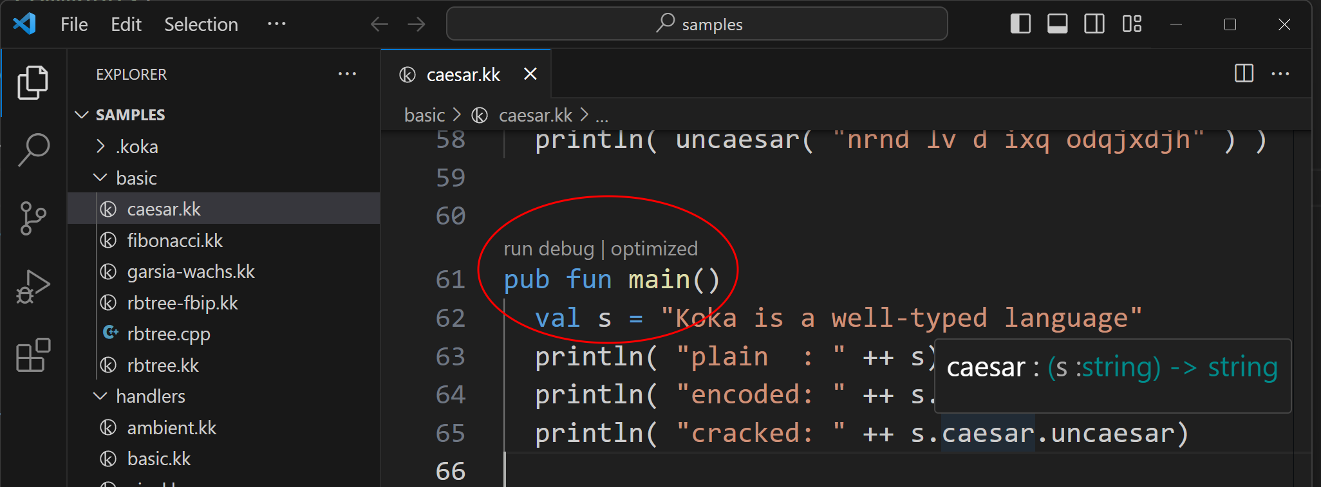Open the Source Control view

[x=33, y=218]
